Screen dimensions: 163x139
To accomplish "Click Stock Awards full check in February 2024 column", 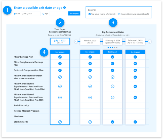I will pyautogui.click(x=112, y=122).
